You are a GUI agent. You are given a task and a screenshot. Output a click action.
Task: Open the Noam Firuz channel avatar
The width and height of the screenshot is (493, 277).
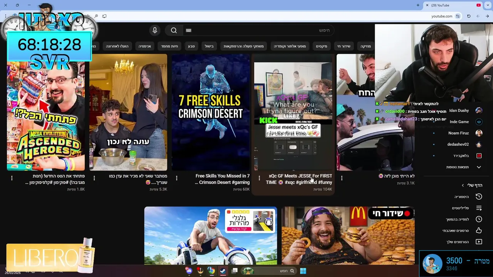click(479, 133)
